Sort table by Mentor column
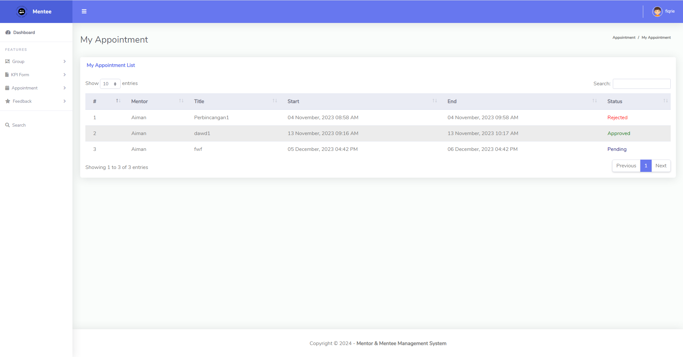683x357 pixels. coord(181,101)
